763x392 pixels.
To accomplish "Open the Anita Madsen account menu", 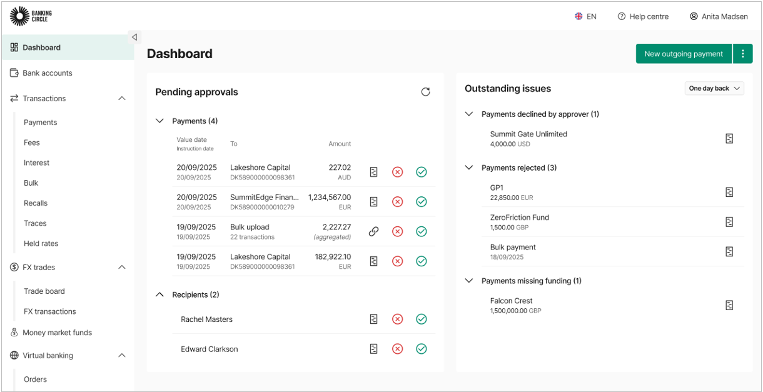I will [x=719, y=17].
